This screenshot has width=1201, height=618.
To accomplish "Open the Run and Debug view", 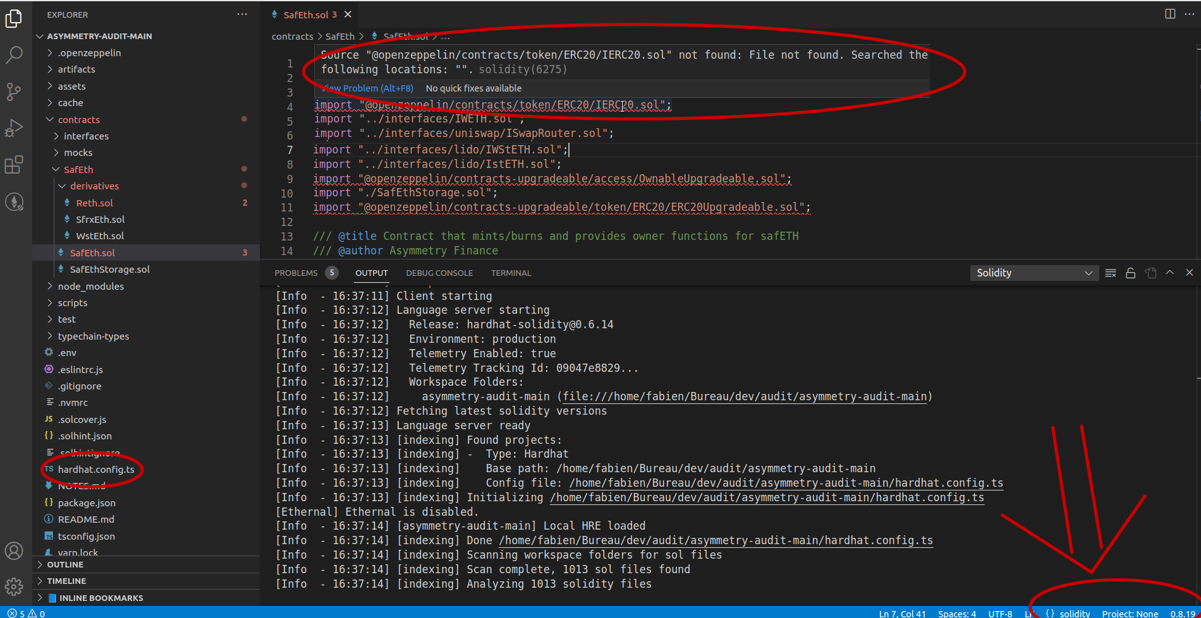I will tap(14, 128).
